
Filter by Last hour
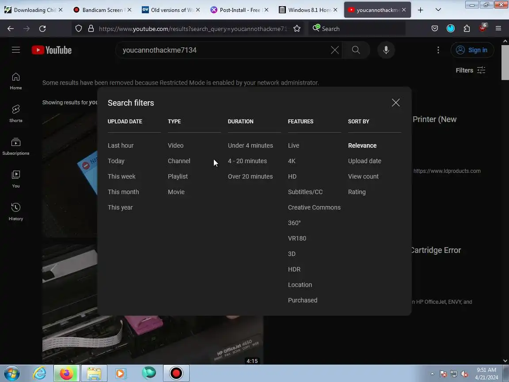pos(121,145)
